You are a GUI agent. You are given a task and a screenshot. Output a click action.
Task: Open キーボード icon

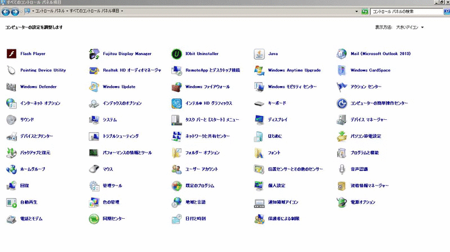point(259,103)
